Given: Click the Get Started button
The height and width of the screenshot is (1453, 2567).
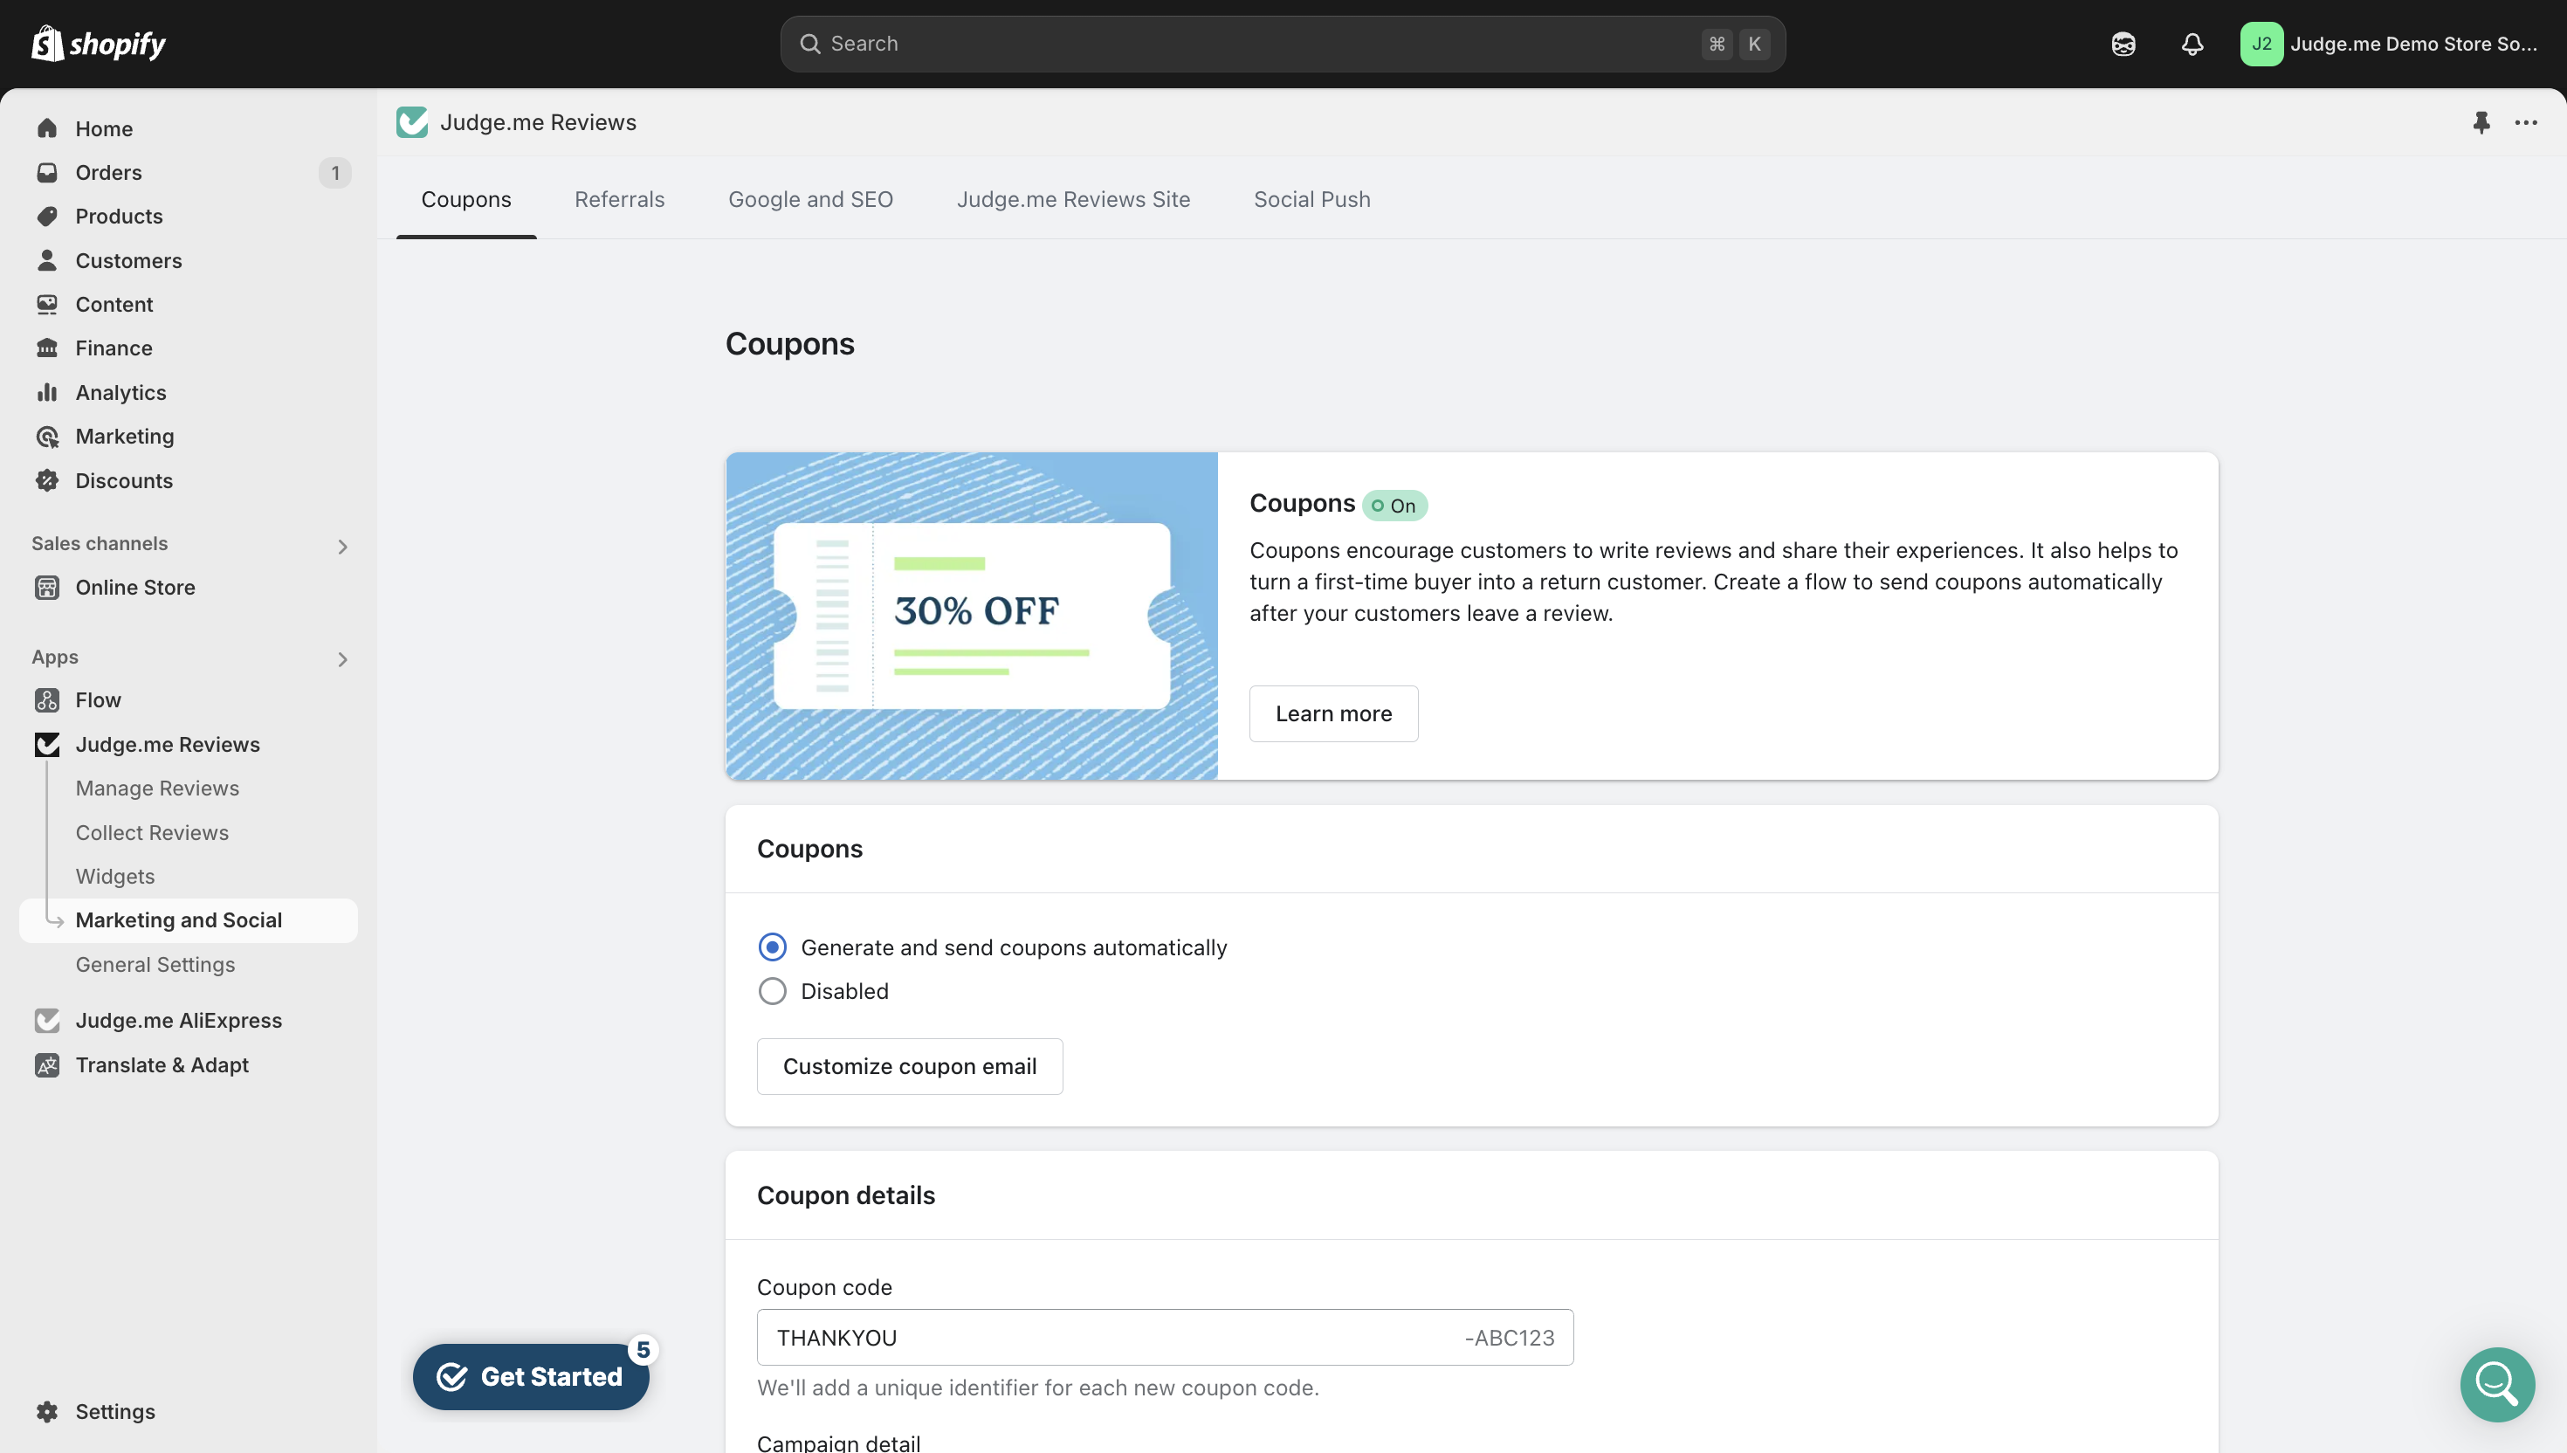Looking at the screenshot, I should click(531, 1376).
